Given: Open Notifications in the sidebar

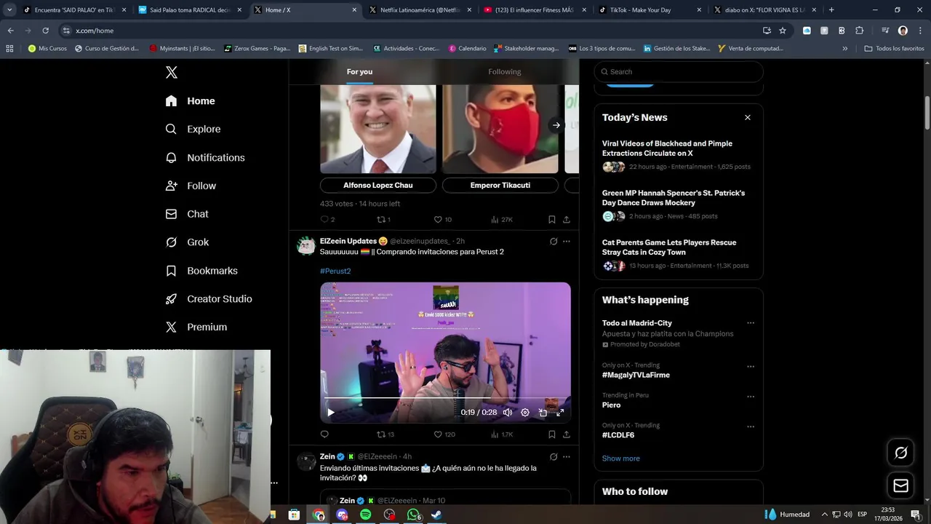Looking at the screenshot, I should click(x=204, y=157).
